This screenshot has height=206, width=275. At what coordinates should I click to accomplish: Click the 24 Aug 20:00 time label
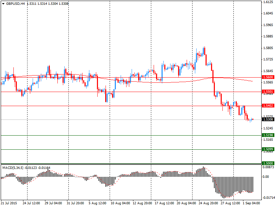[208, 203]
